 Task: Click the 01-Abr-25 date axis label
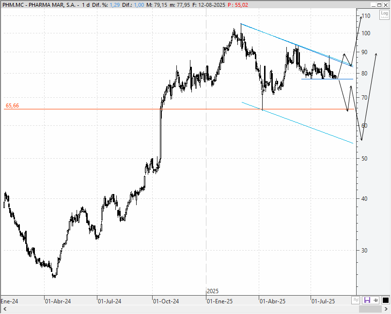[x=273, y=301]
